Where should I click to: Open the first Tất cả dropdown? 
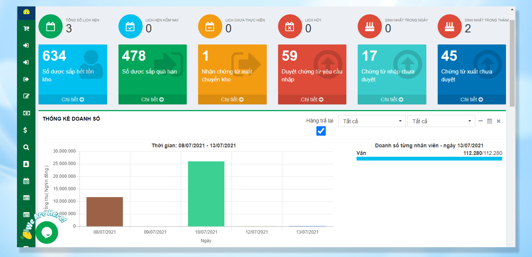click(372, 121)
